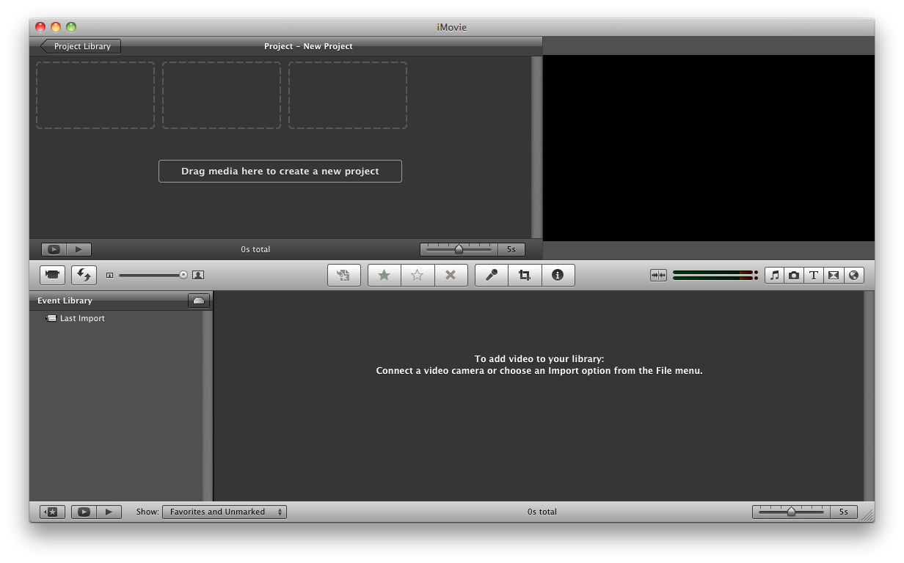Go back to Project Library
904x563 pixels.
point(81,46)
